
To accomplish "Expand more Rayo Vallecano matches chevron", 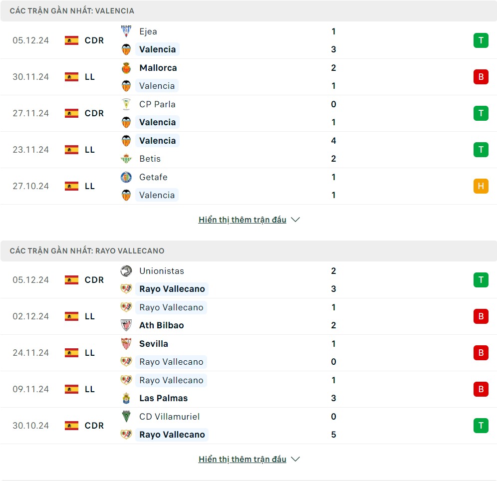I will pos(295,459).
